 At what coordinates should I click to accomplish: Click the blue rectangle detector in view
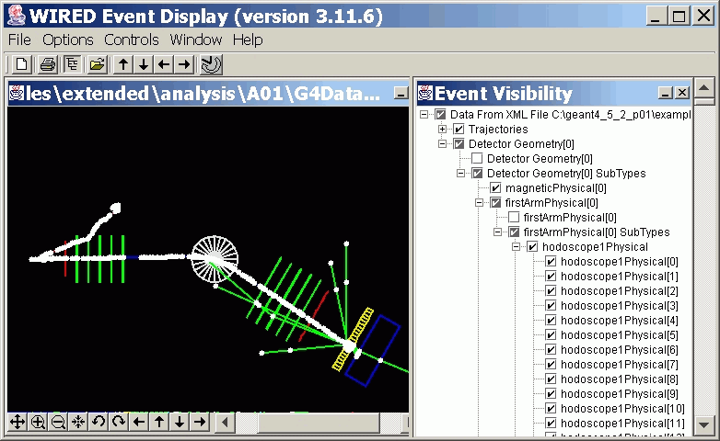(372, 350)
